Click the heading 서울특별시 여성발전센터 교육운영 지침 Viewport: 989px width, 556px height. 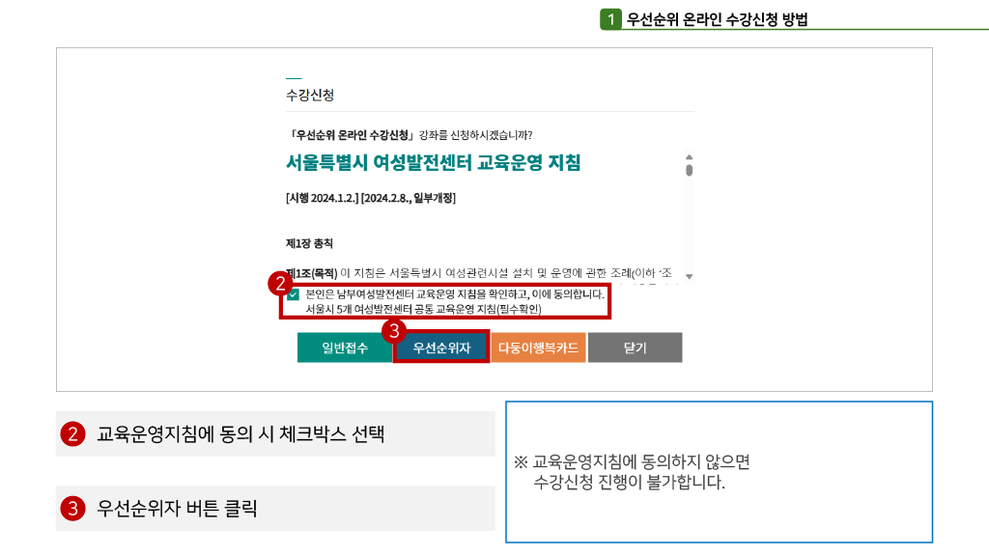pyautogui.click(x=434, y=162)
